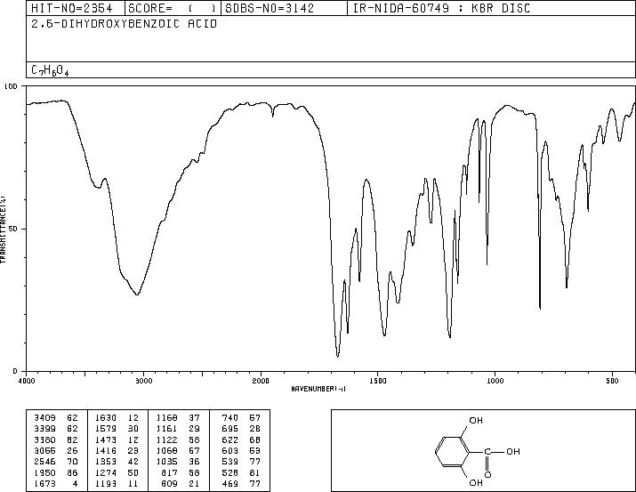Click the 100 transmittance axis label

[x=11, y=86]
